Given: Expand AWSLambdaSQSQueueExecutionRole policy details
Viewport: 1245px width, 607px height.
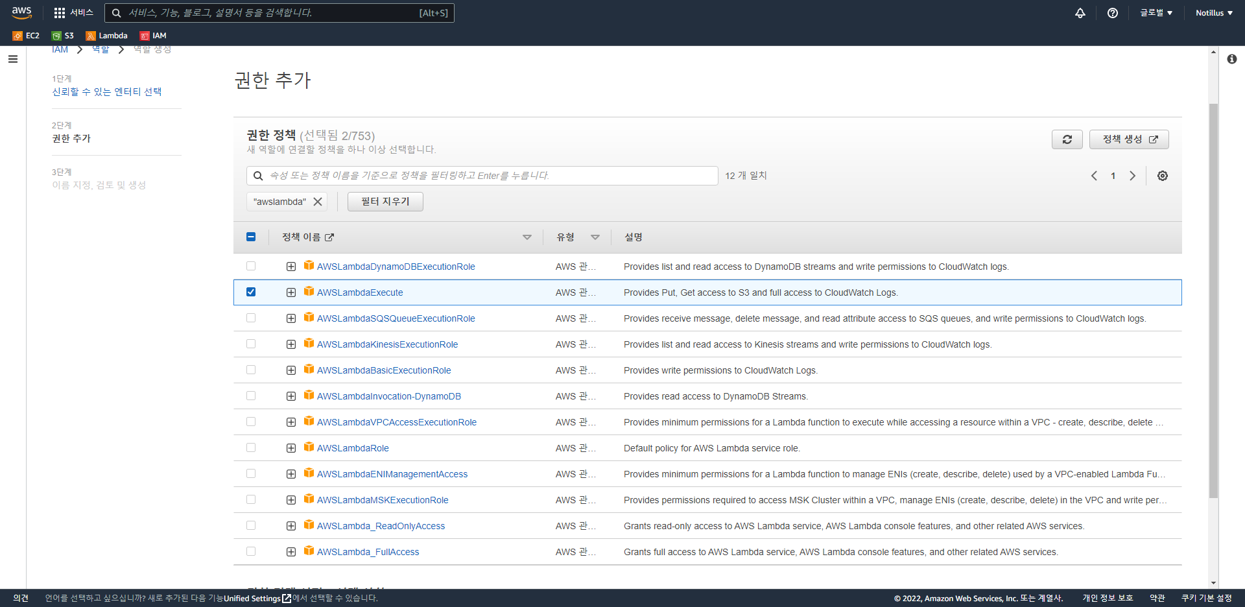Looking at the screenshot, I should point(291,318).
